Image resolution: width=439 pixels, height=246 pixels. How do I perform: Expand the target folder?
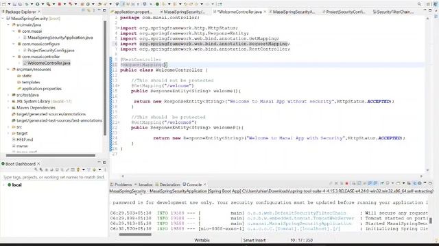click(x=8, y=133)
